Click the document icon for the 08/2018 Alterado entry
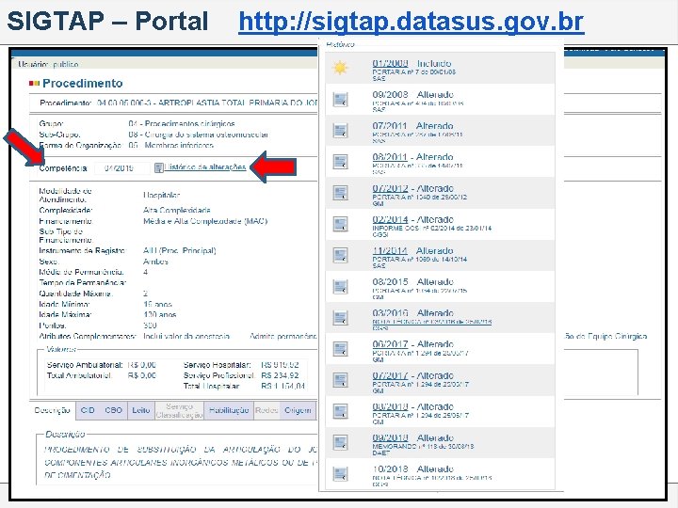678x508 pixels. pyautogui.click(x=340, y=411)
